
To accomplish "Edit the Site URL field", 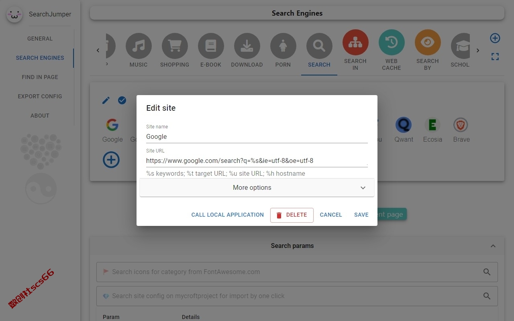I will click(x=257, y=160).
